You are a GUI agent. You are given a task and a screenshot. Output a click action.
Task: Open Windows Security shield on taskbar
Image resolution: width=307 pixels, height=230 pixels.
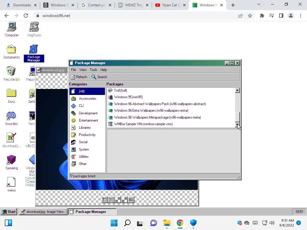tap(193, 223)
